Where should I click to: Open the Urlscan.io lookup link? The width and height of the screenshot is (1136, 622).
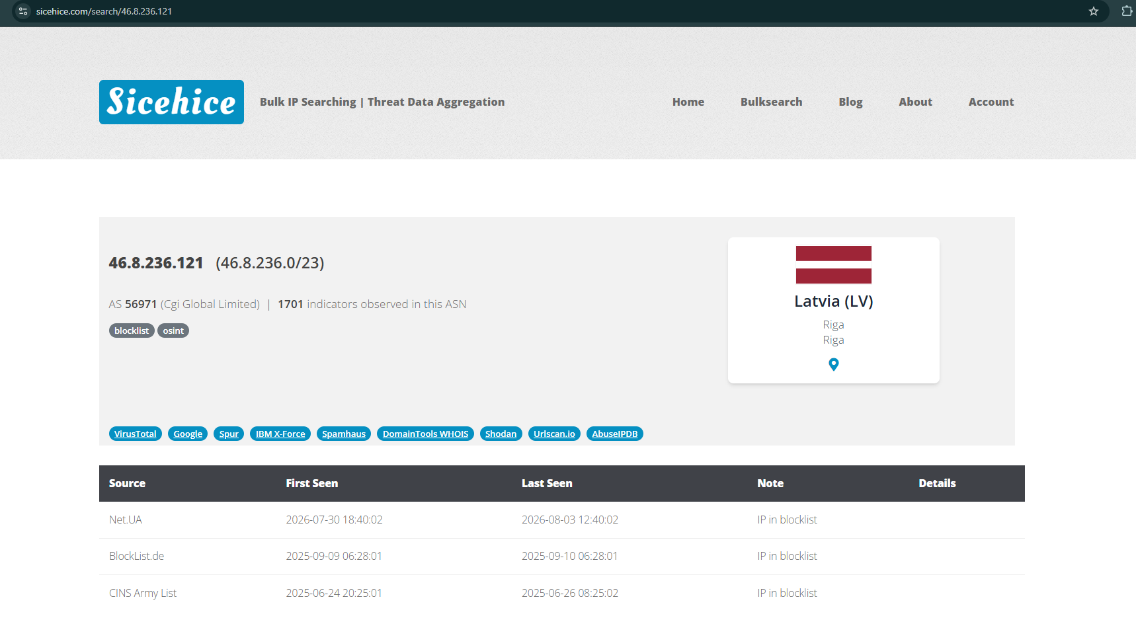tap(554, 434)
